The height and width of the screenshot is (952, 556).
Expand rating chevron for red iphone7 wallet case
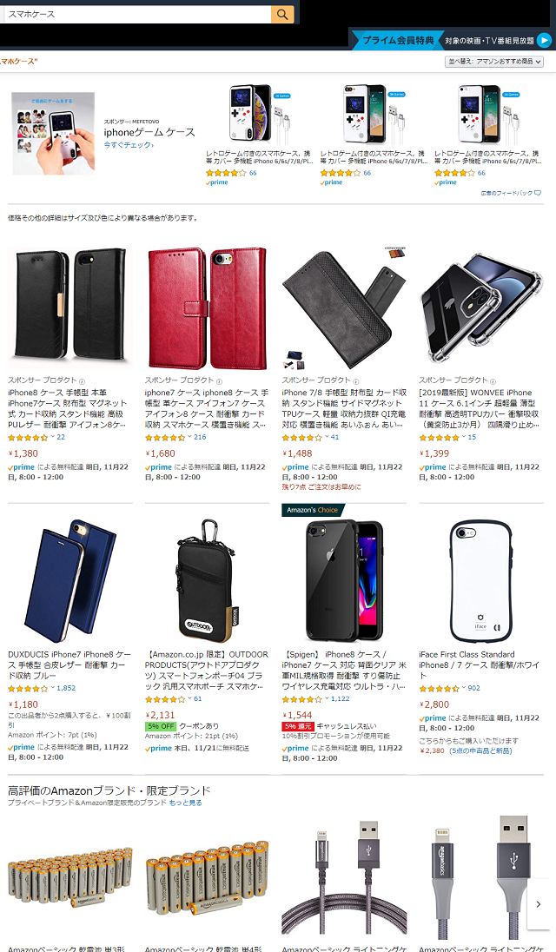(x=189, y=437)
